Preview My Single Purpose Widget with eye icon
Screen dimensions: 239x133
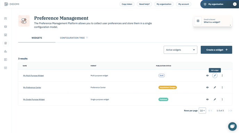[207, 99]
